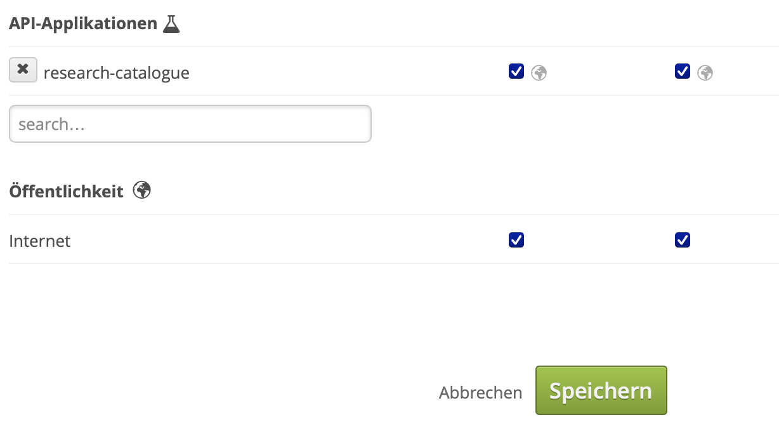Click the API-Applikationen section heading
Image resolution: width=779 pixels, height=443 pixels.
click(83, 24)
